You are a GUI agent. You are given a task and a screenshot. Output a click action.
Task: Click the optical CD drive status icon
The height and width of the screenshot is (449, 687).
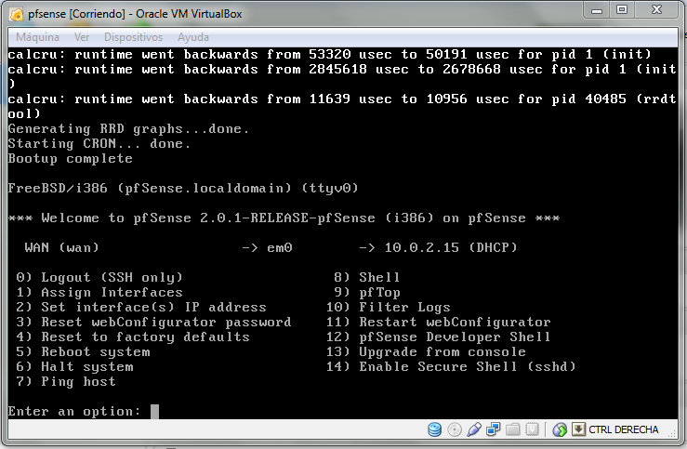(455, 429)
